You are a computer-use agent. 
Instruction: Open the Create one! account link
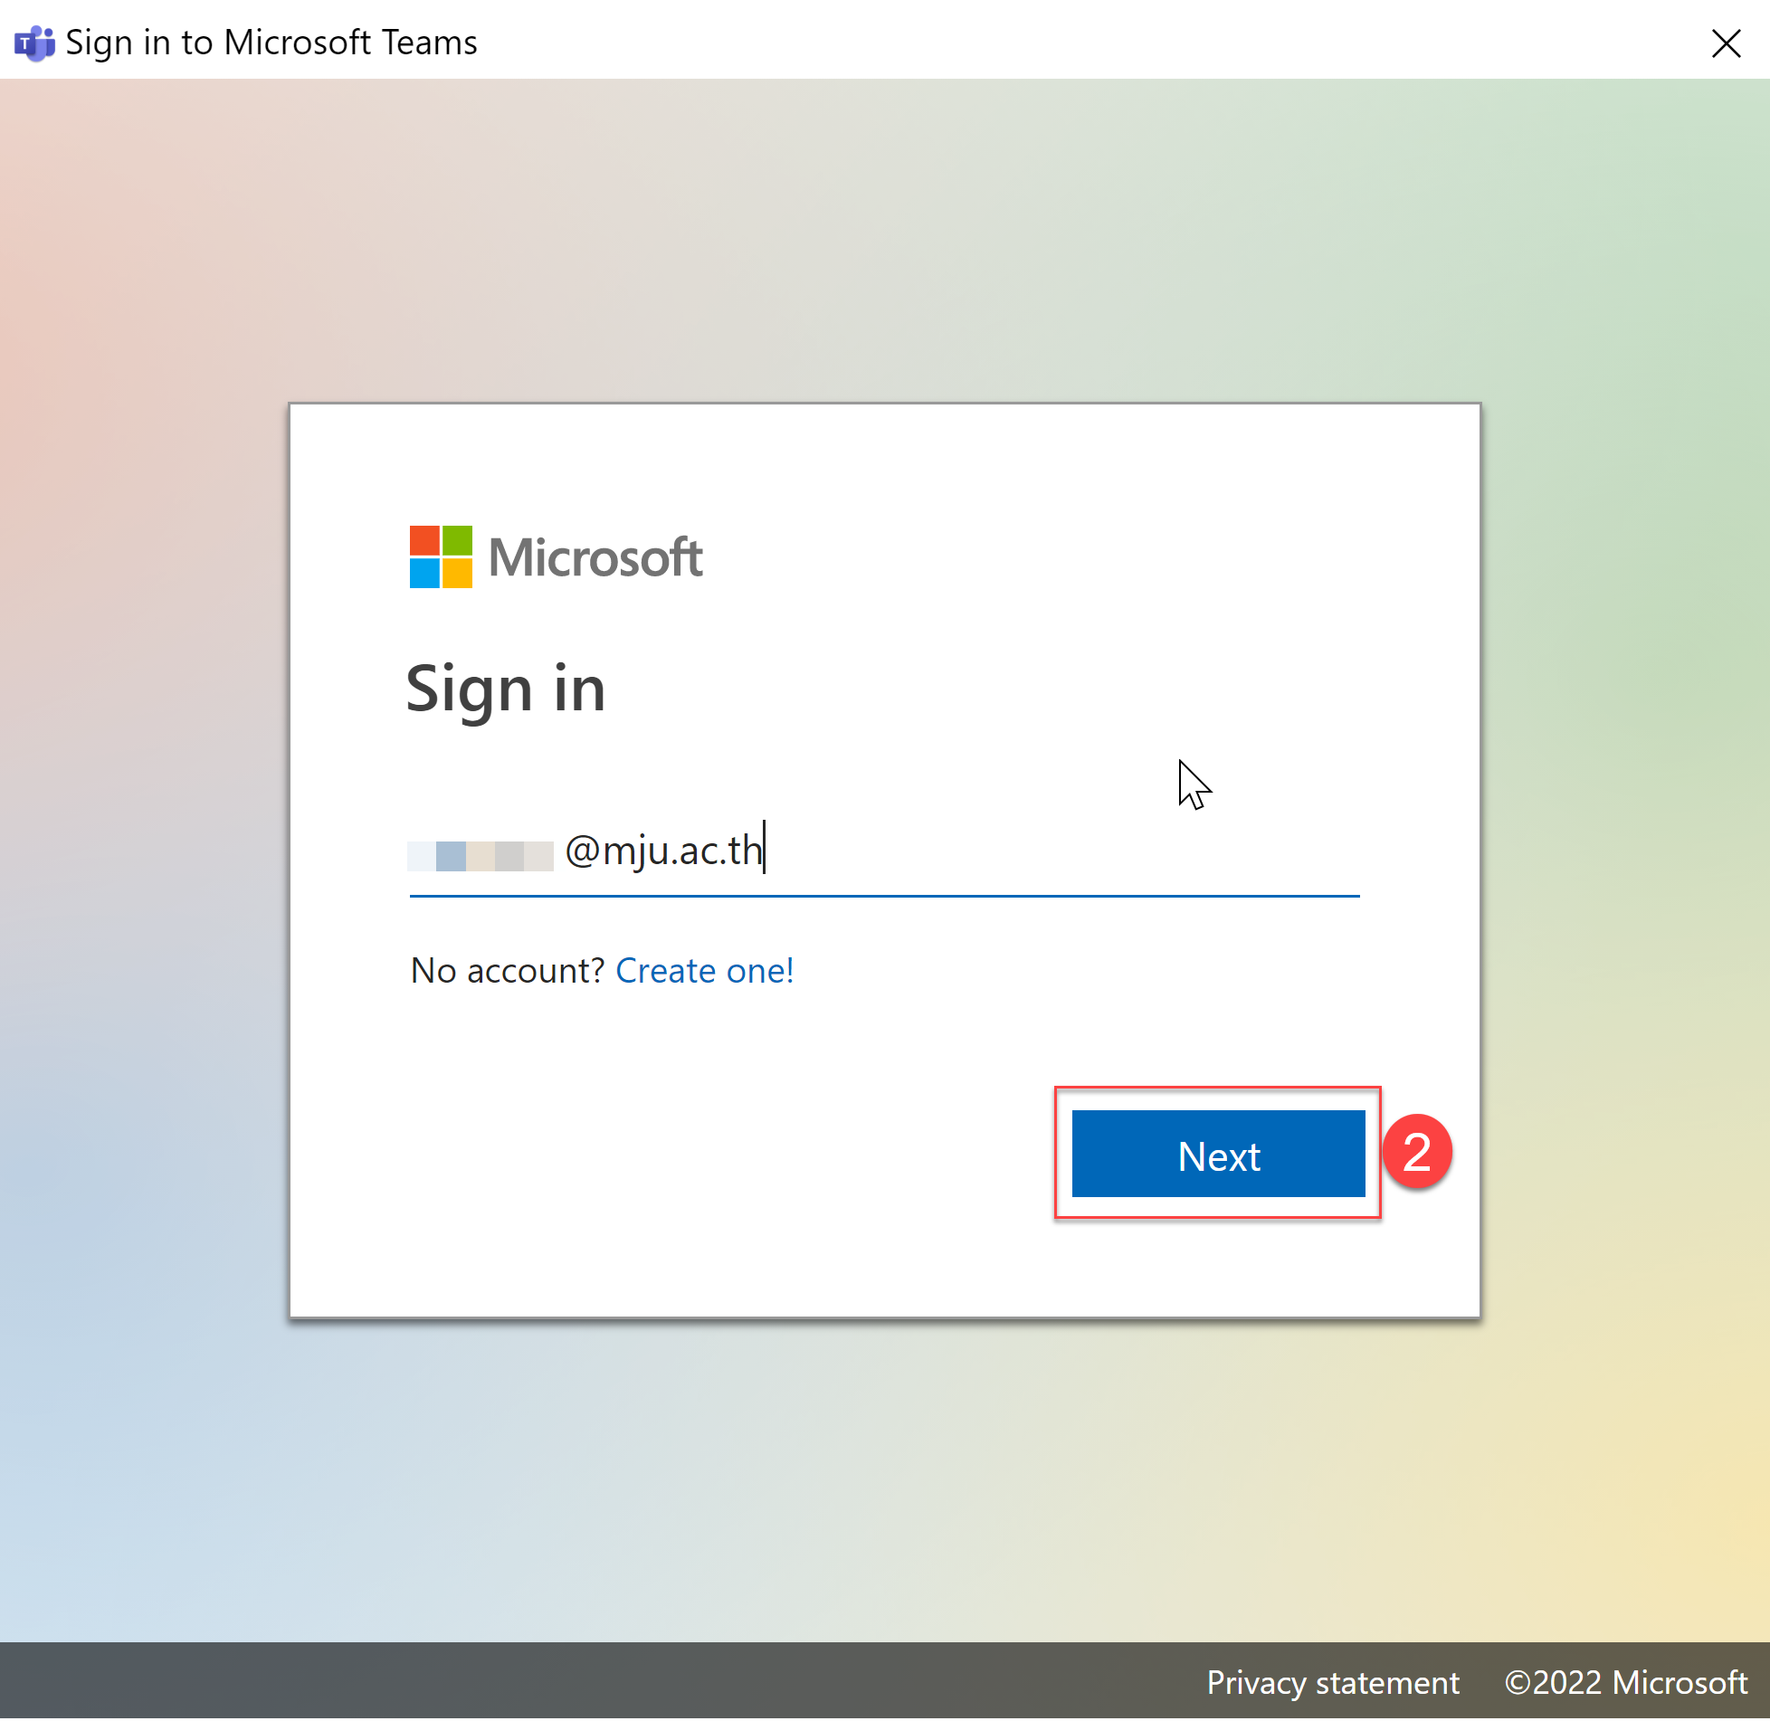point(704,970)
